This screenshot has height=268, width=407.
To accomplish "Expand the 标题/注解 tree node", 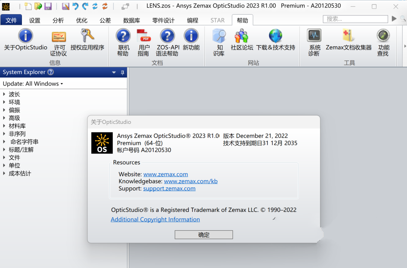I will click(x=4, y=149).
